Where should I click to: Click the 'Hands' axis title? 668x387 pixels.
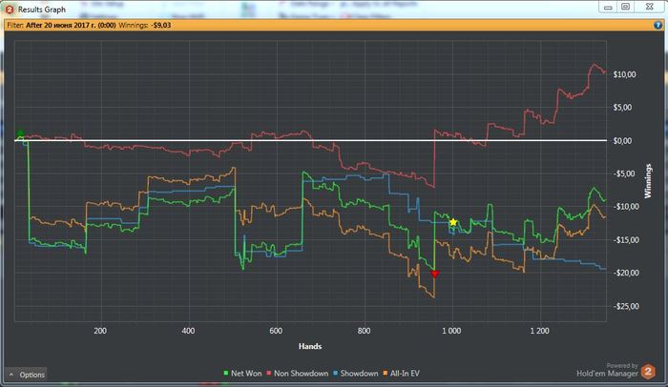(x=310, y=346)
